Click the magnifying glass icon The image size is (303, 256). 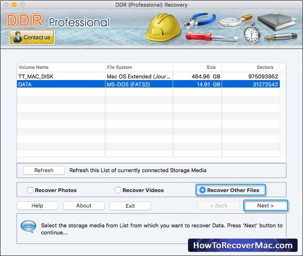[x=236, y=20]
